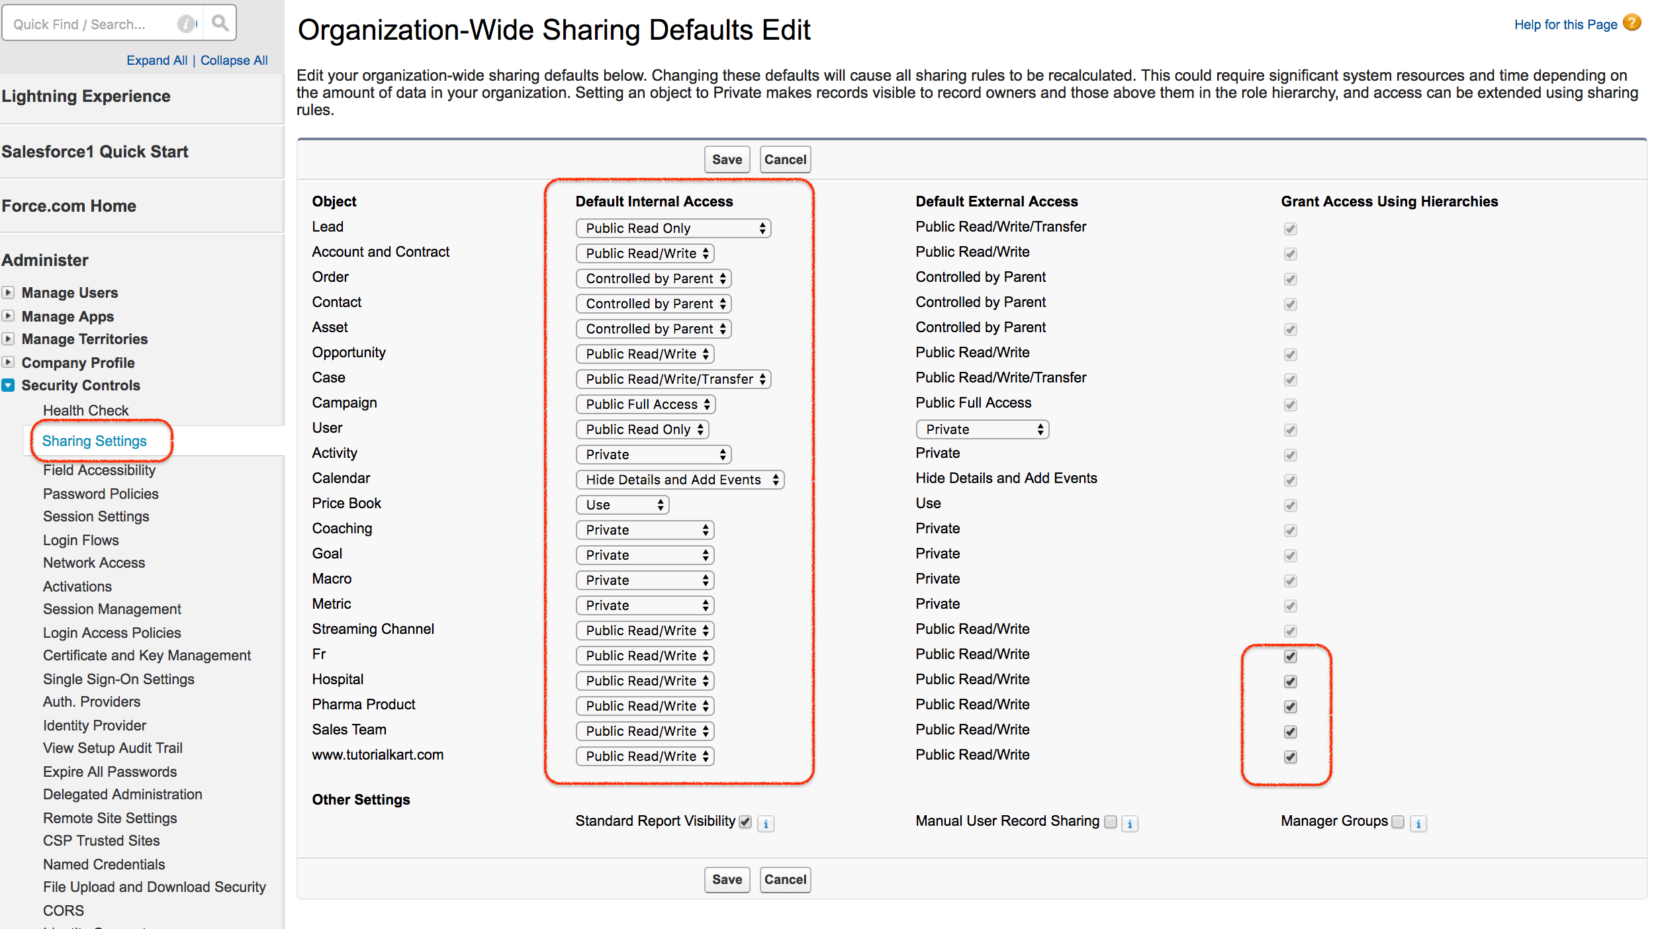Screen dimensions: 1656x929
Task: Click info icon next to Manager Groups
Action: coord(1418,824)
